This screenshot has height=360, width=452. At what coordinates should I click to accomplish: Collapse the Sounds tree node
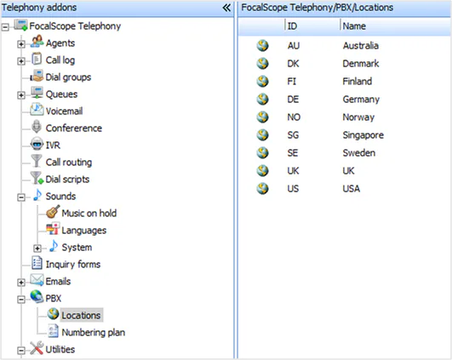coord(21,197)
